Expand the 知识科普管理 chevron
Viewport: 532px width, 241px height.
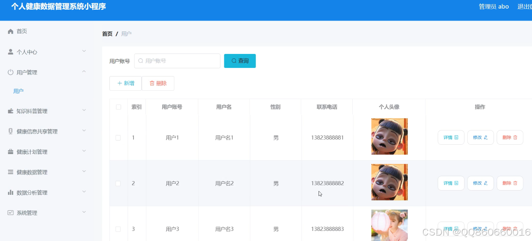coord(84,111)
